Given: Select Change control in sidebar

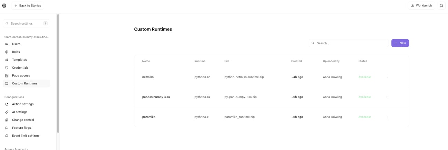Looking at the screenshot, I should [23, 120].
